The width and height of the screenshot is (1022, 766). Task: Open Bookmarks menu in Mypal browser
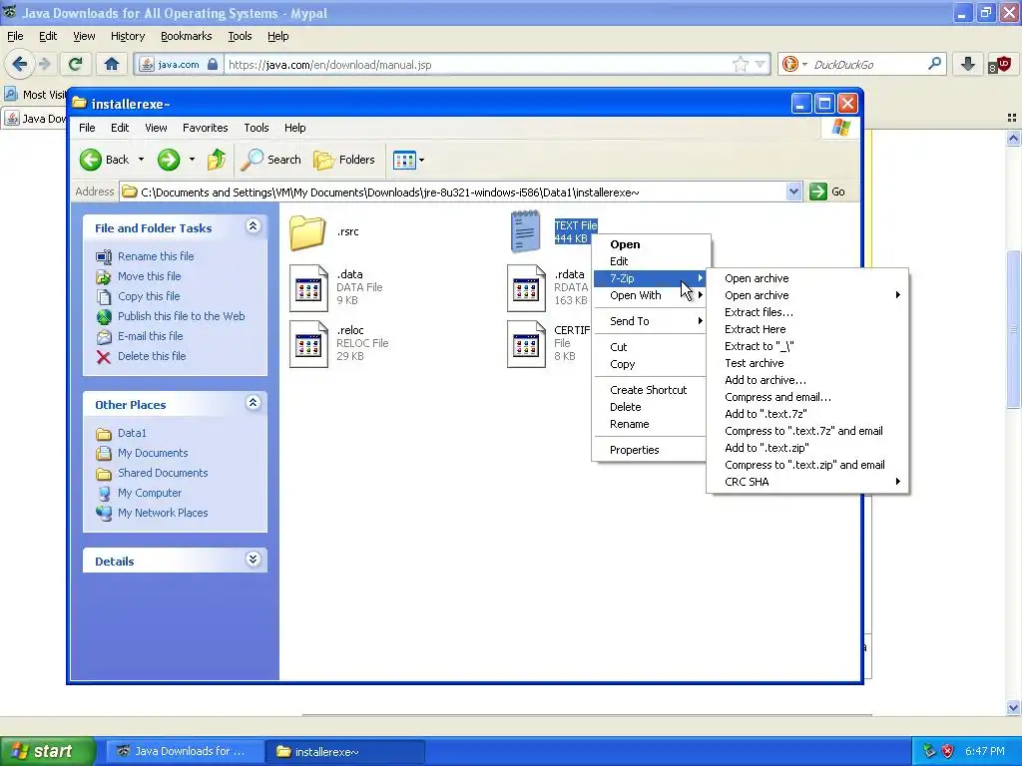click(187, 36)
